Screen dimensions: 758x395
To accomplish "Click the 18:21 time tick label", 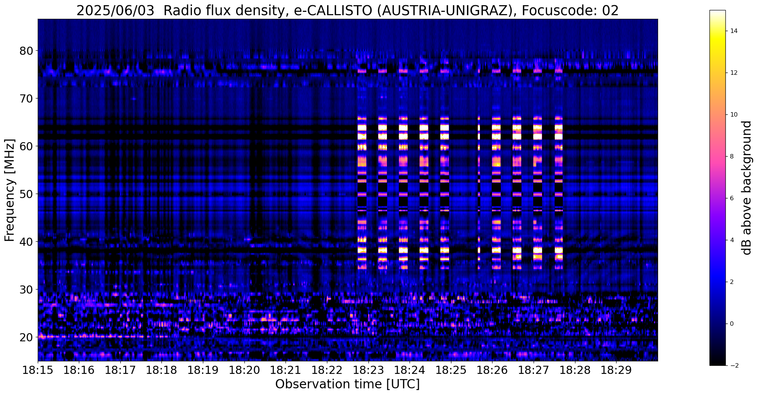I will point(285,370).
